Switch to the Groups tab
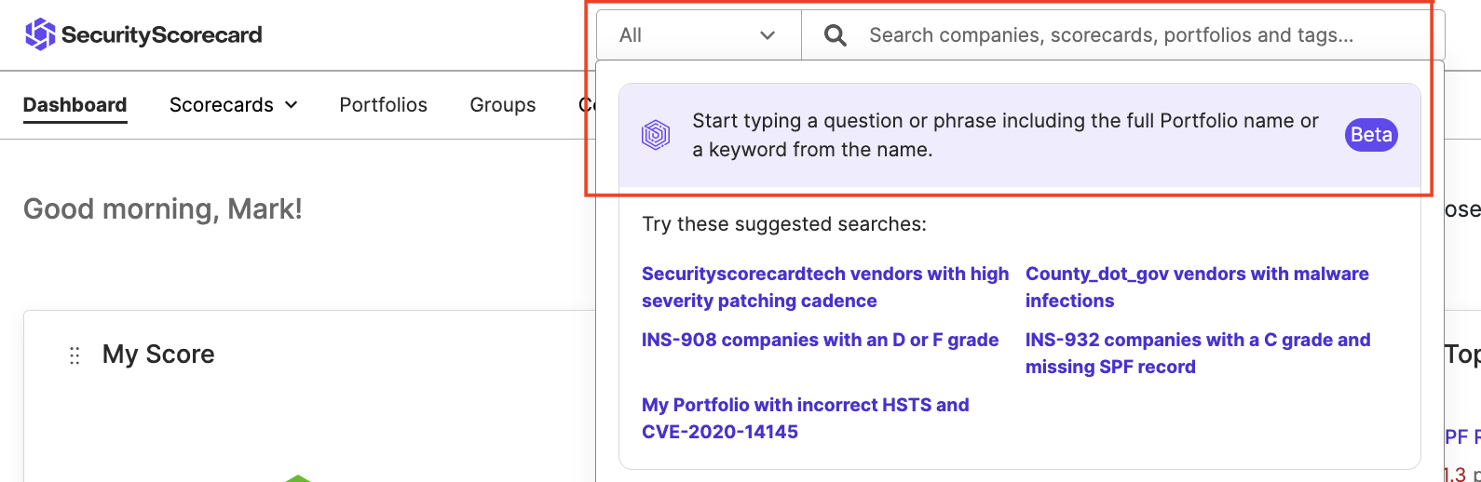The image size is (1481, 482). (502, 105)
